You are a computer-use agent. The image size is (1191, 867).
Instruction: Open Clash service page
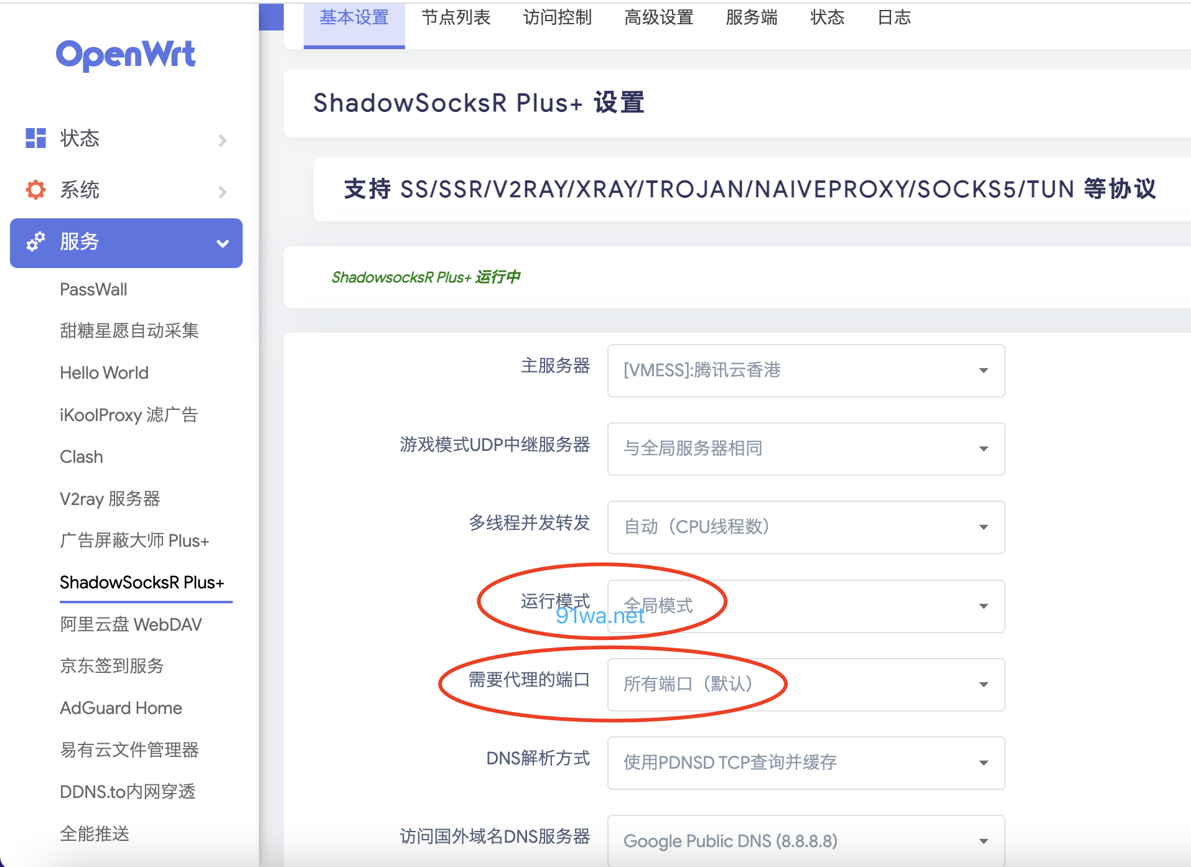pyautogui.click(x=81, y=457)
